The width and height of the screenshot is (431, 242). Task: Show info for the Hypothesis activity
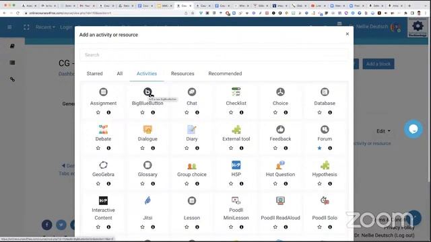[330, 184]
